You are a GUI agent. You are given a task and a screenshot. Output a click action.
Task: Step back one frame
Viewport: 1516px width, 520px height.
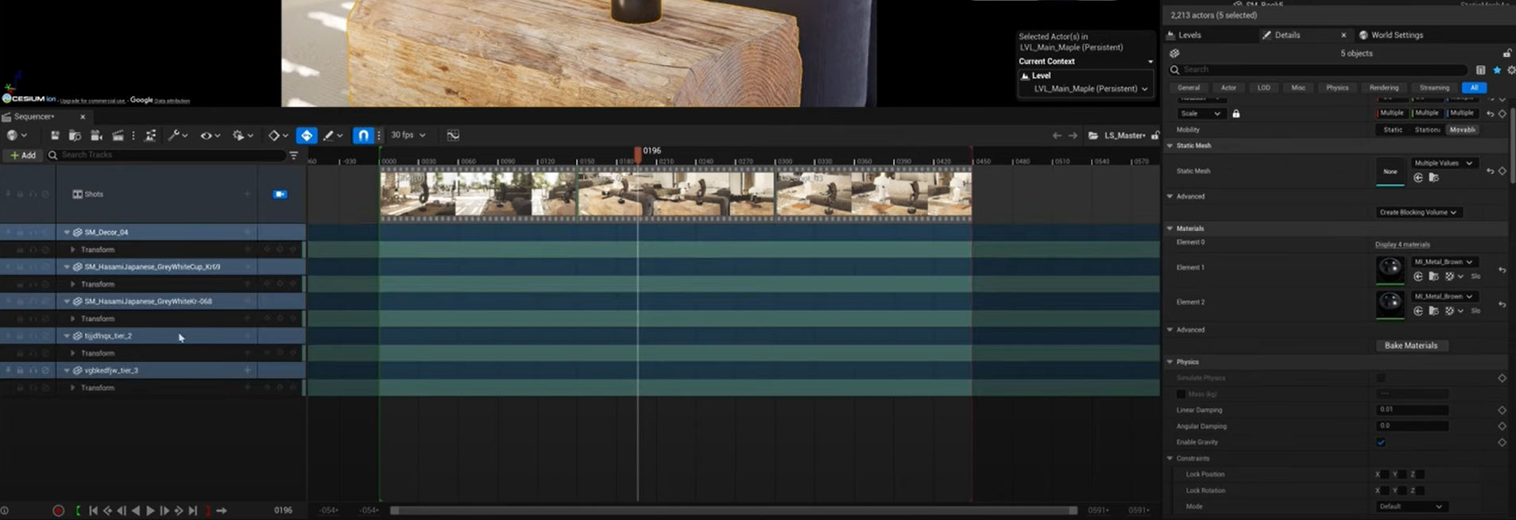coord(122,511)
